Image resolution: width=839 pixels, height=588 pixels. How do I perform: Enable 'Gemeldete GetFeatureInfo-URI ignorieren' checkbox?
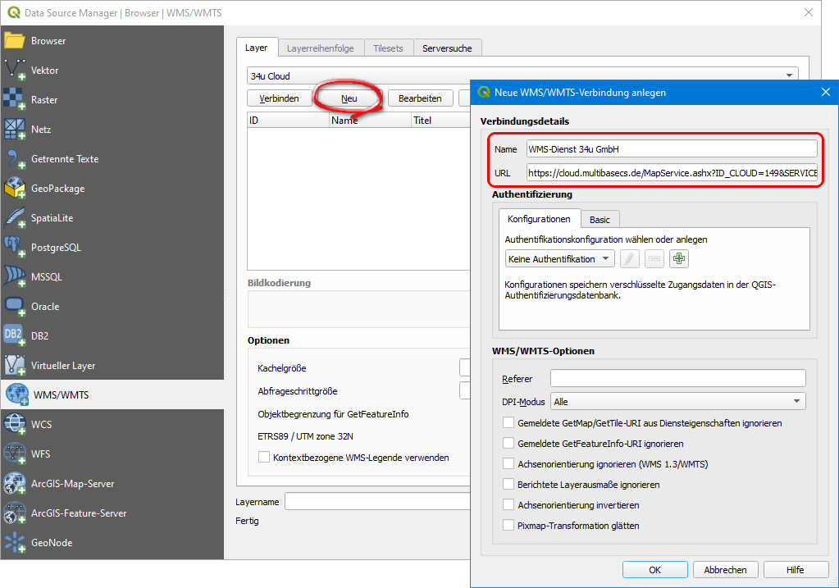tap(509, 444)
